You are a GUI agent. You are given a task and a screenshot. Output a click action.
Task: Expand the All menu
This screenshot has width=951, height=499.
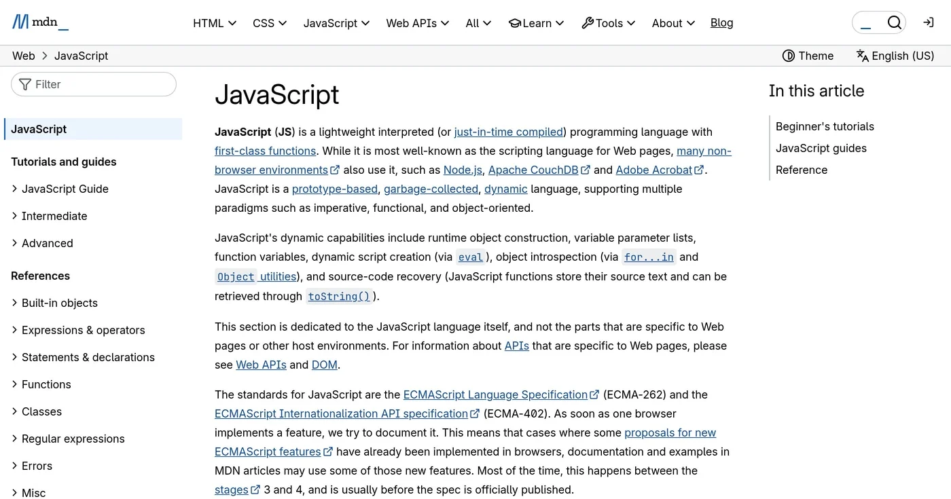coord(479,23)
